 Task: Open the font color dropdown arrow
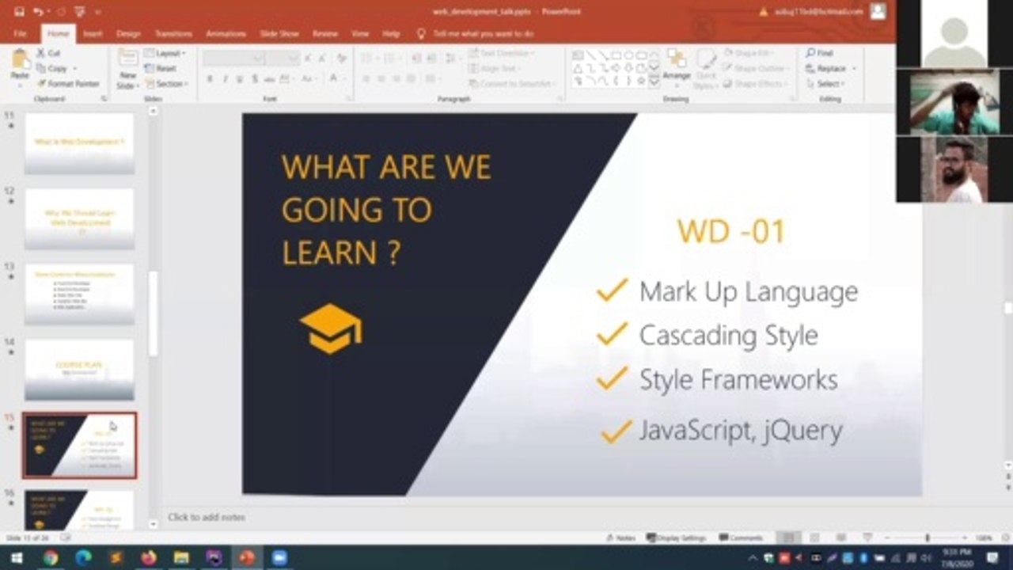pyautogui.click(x=344, y=78)
